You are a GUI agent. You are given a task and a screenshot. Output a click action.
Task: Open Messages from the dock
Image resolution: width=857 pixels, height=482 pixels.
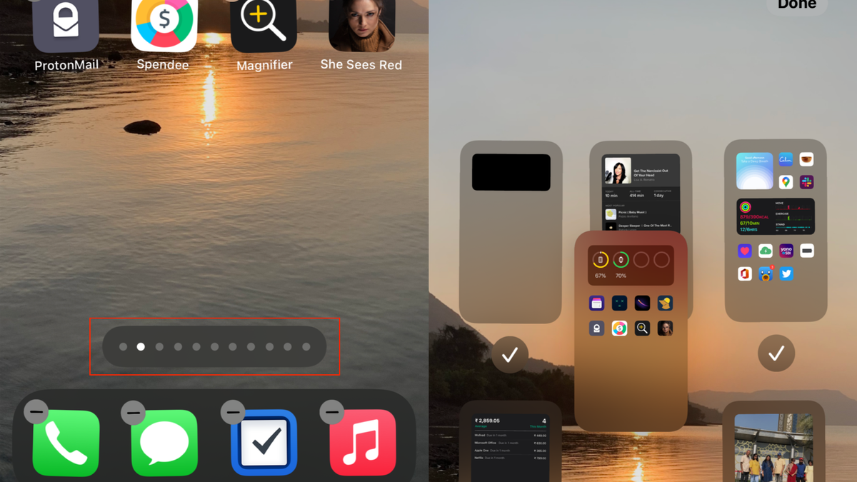coord(164,443)
